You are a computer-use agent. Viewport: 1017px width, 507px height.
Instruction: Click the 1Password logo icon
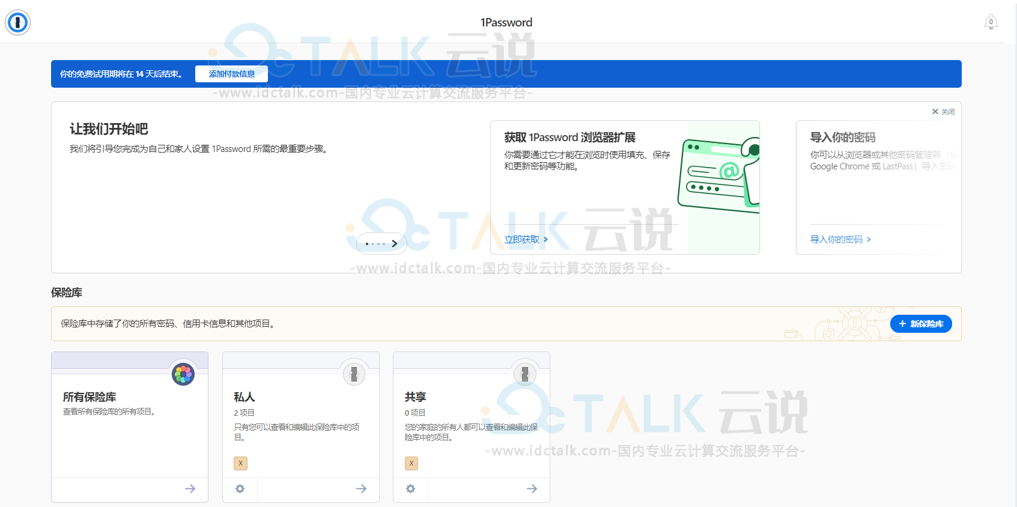pos(17,22)
